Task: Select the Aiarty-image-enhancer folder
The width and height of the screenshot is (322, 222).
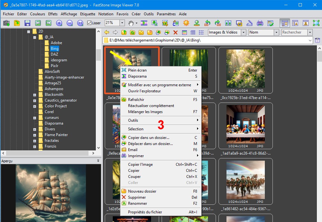Action: [x=64, y=77]
